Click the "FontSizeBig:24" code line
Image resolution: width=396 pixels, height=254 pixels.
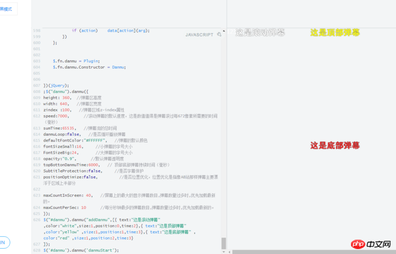point(88,152)
